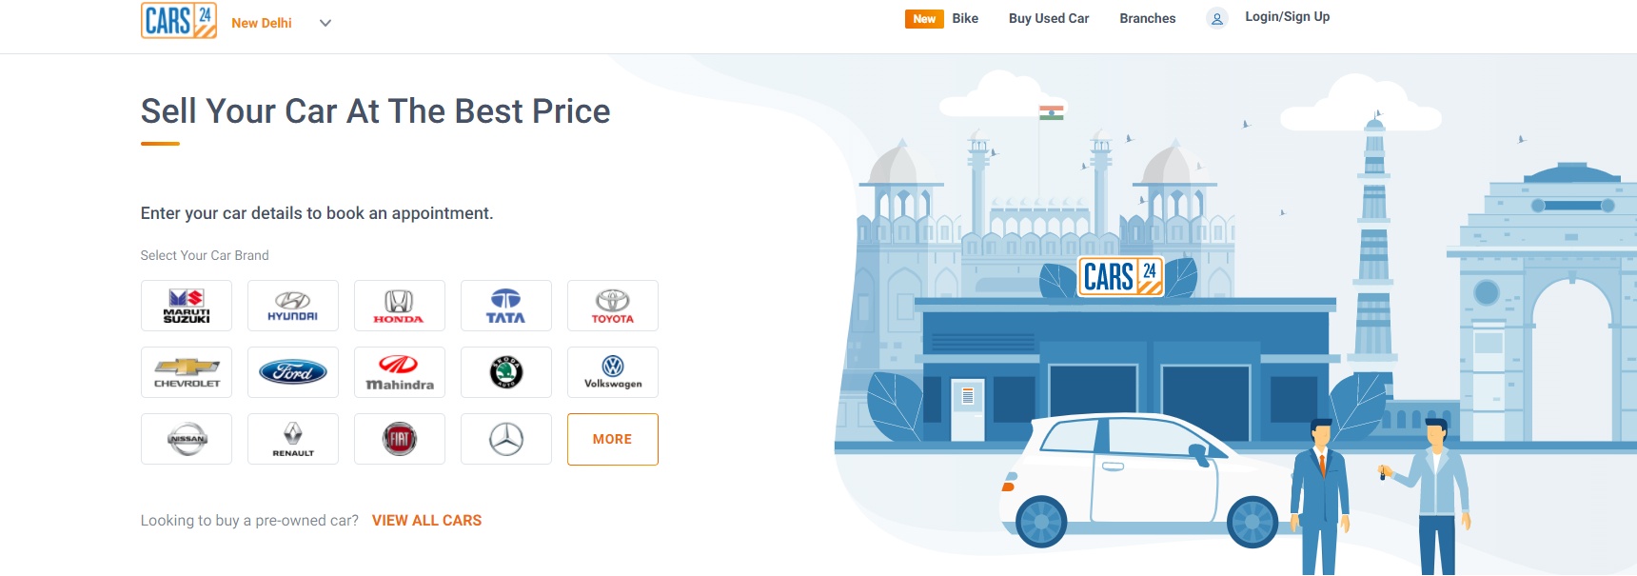
Task: Pick the Honda brand logo
Action: (x=400, y=306)
